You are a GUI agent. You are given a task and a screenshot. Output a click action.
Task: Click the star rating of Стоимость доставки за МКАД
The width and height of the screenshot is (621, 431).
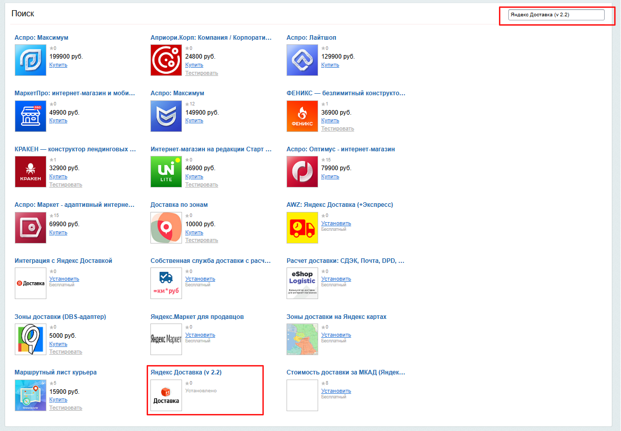tap(325, 383)
